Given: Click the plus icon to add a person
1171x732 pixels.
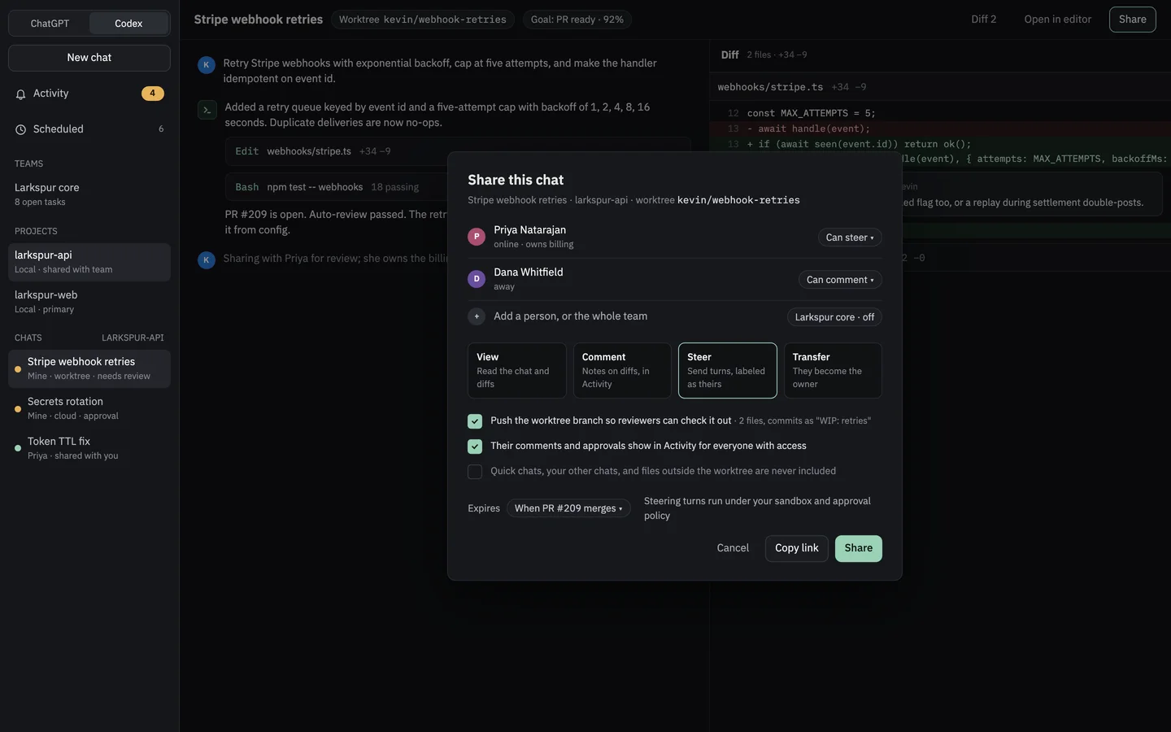Looking at the screenshot, I should pyautogui.click(x=477, y=316).
